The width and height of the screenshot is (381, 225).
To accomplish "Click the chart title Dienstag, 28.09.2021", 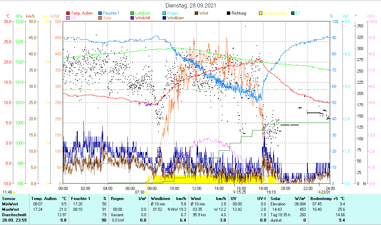I will 190,5.
